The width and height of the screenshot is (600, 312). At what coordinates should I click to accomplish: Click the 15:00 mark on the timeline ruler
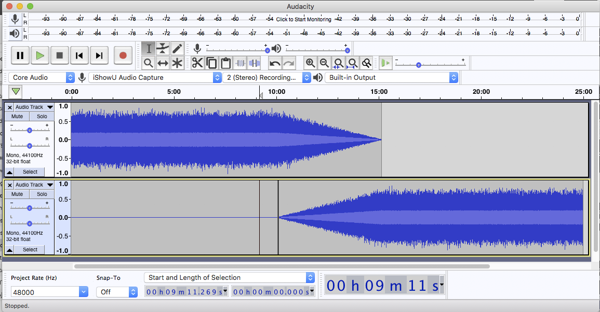[x=379, y=92]
